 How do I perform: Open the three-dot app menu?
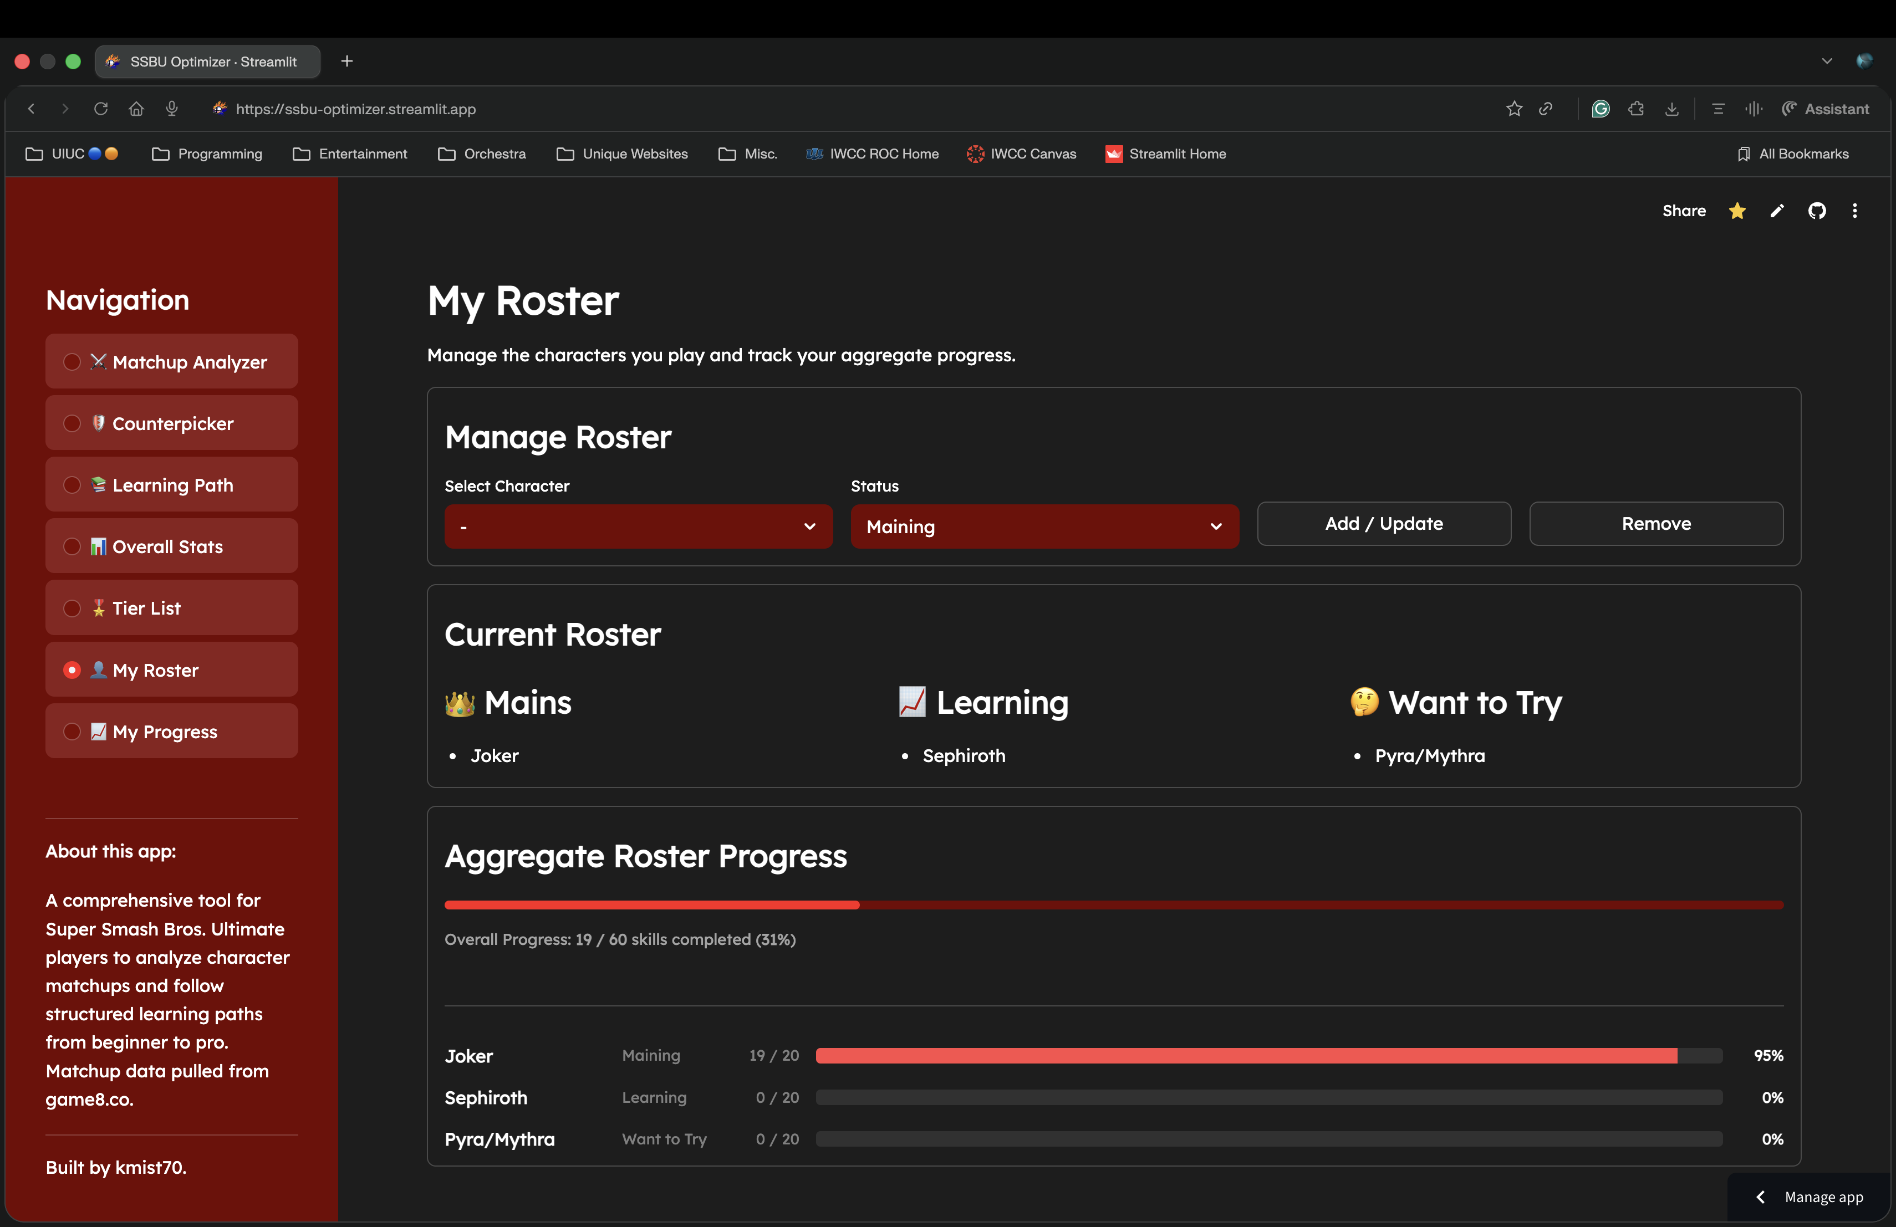[1854, 211]
